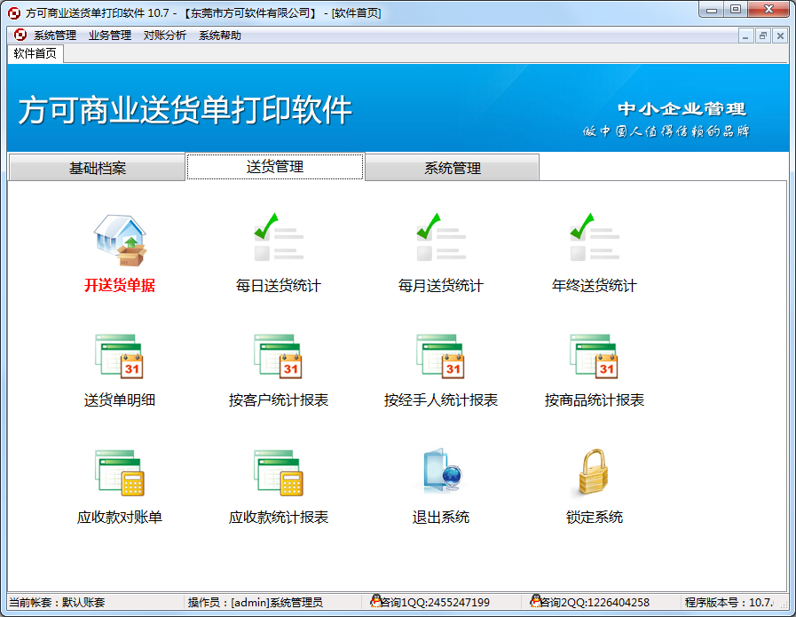
Task: Open the 业务管理 menu
Action: tap(110, 36)
